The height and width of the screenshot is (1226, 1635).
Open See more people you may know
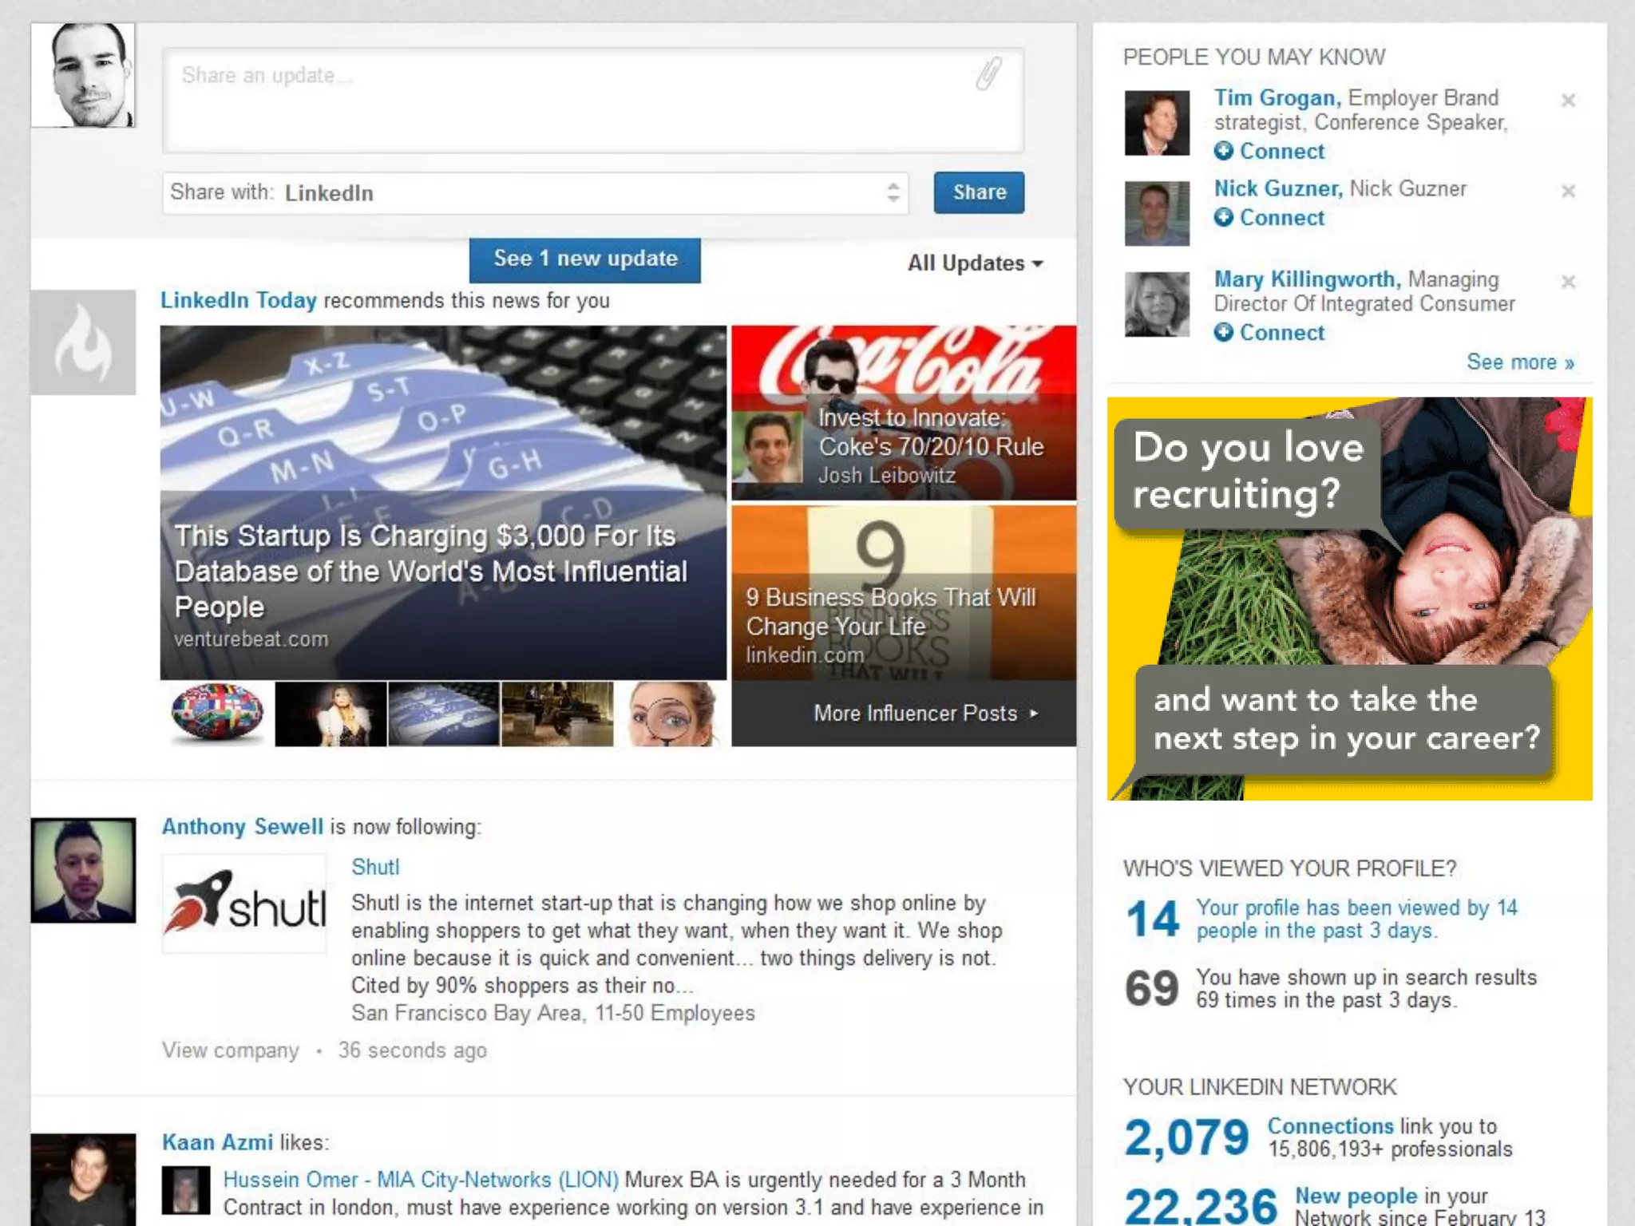1519,362
